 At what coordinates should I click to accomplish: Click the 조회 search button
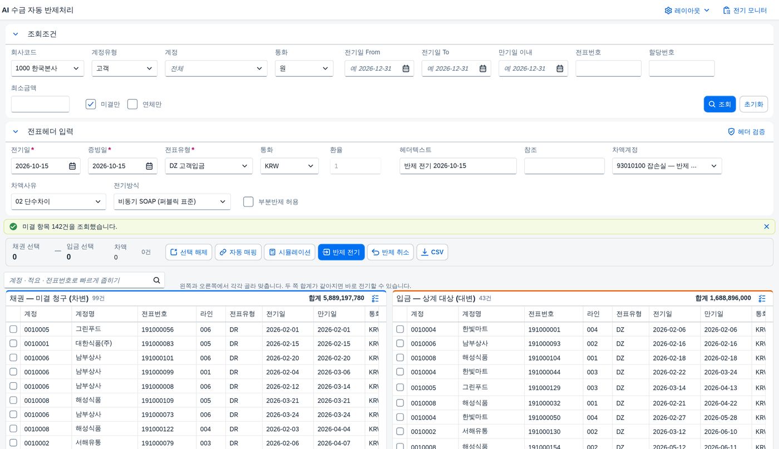[719, 104]
